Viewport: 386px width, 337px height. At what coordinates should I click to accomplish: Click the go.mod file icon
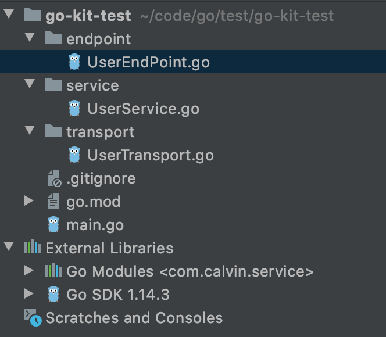pos(53,202)
